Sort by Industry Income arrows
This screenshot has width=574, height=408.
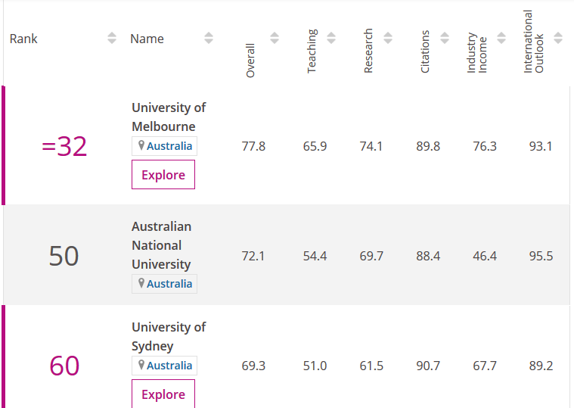(501, 38)
